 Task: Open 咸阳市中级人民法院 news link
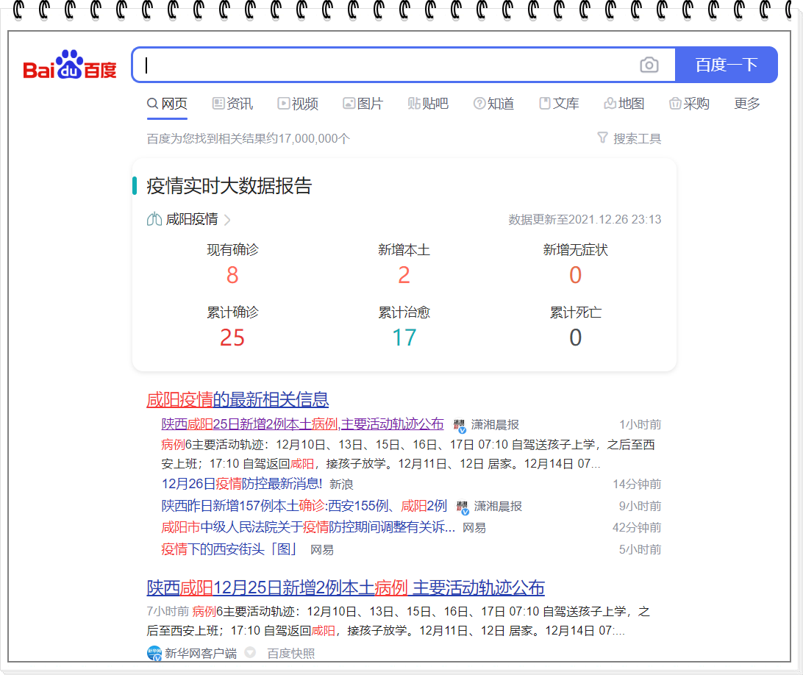click(308, 527)
